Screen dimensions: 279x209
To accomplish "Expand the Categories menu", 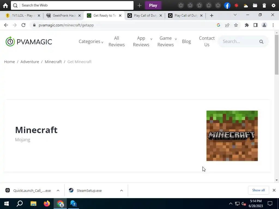I will pos(91,42).
